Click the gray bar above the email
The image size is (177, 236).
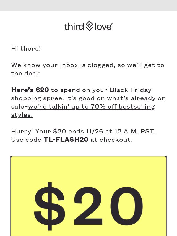click(88, 6)
